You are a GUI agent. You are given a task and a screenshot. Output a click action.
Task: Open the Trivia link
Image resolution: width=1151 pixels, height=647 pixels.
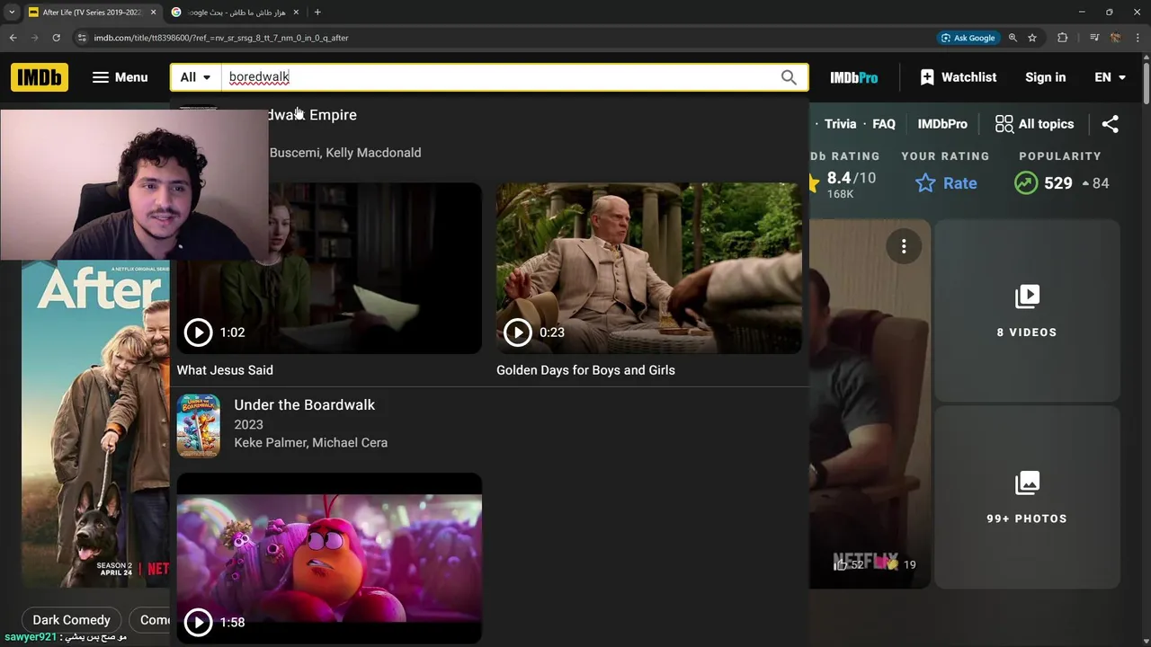pos(841,124)
